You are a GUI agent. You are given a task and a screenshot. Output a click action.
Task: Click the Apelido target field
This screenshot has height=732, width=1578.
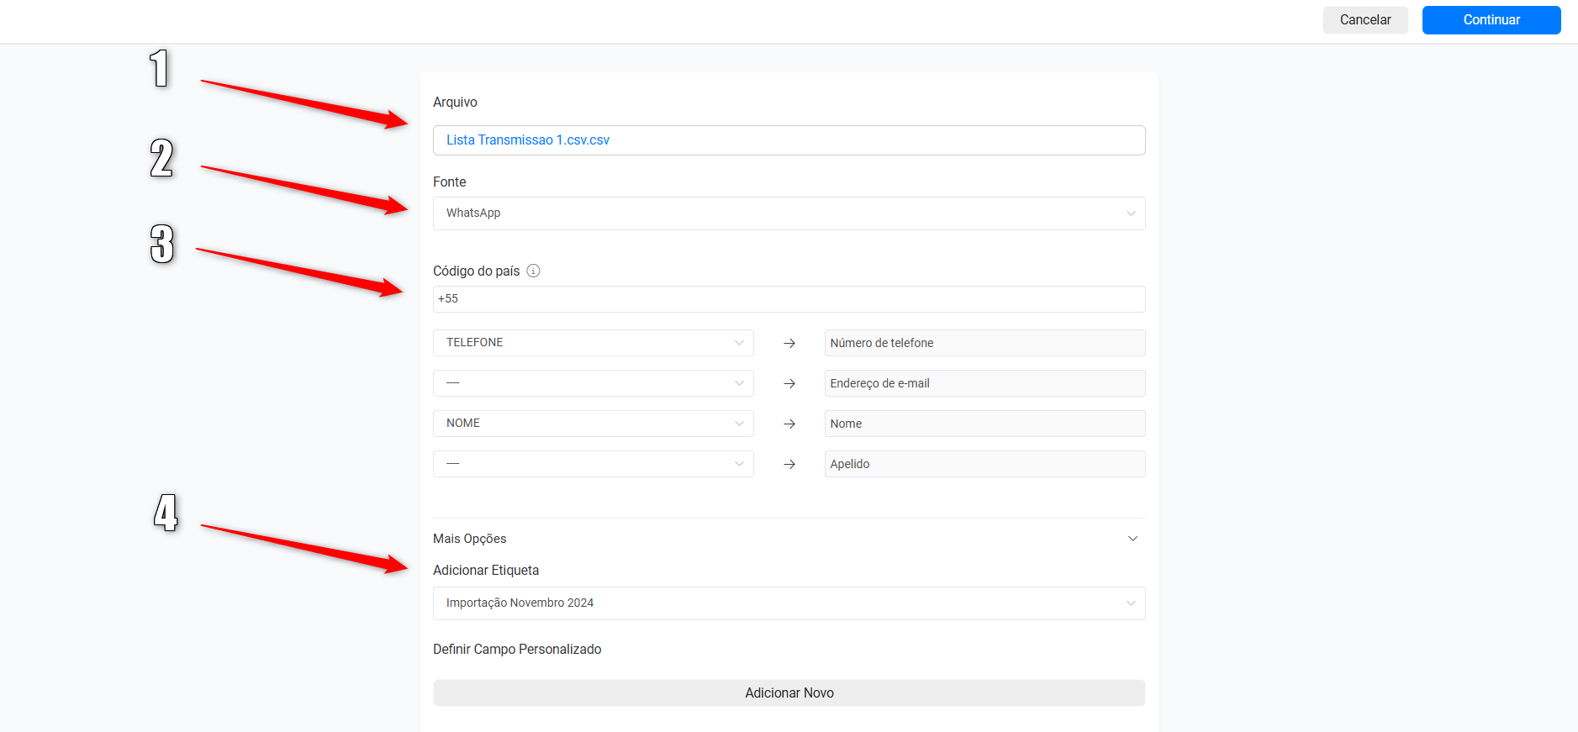pos(984,464)
